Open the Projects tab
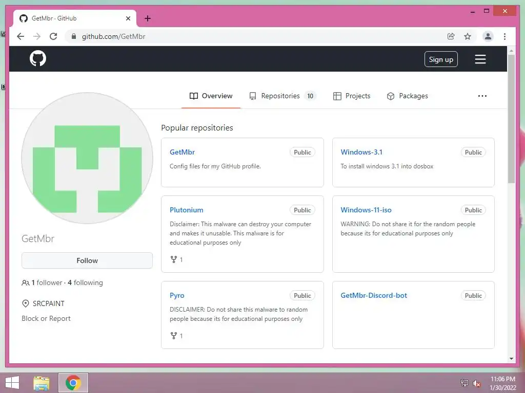 (x=352, y=96)
